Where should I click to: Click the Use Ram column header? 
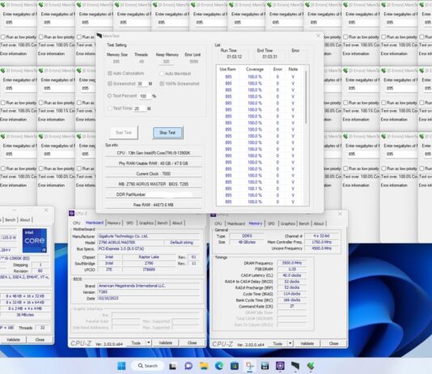coord(227,69)
